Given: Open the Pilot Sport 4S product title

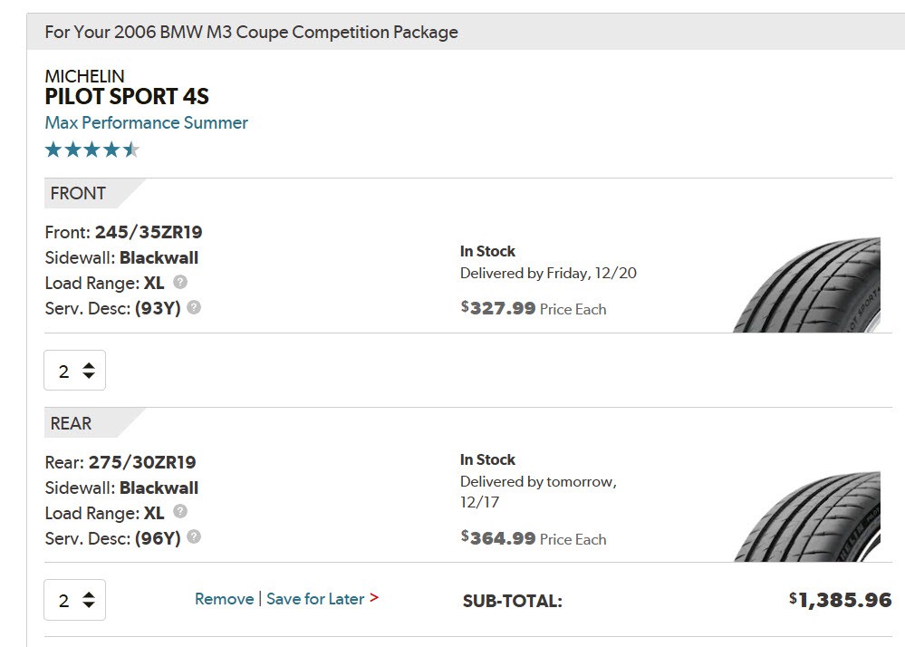Looking at the screenshot, I should [x=127, y=96].
